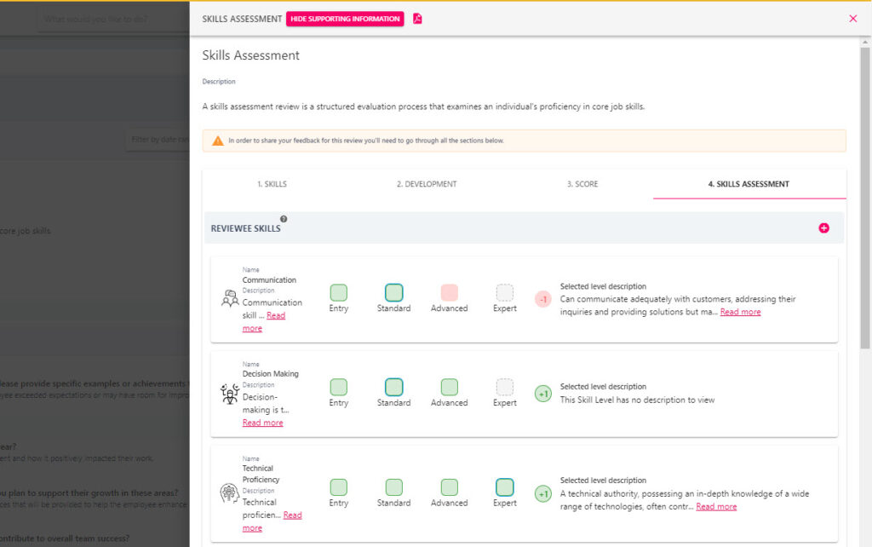872x547 pixels.
Task: Select Entry level for Decision Making
Action: (338, 388)
